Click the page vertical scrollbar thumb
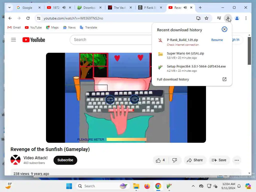 click(x=249, y=51)
